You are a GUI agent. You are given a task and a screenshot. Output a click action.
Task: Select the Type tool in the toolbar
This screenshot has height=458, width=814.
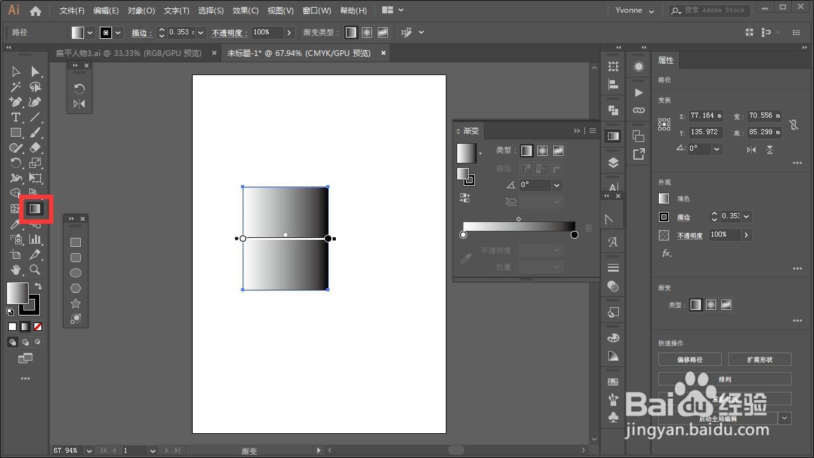click(16, 117)
